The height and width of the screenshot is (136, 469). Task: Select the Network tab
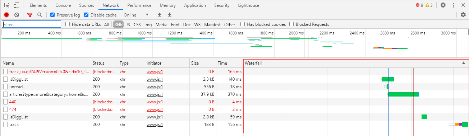click(x=111, y=5)
